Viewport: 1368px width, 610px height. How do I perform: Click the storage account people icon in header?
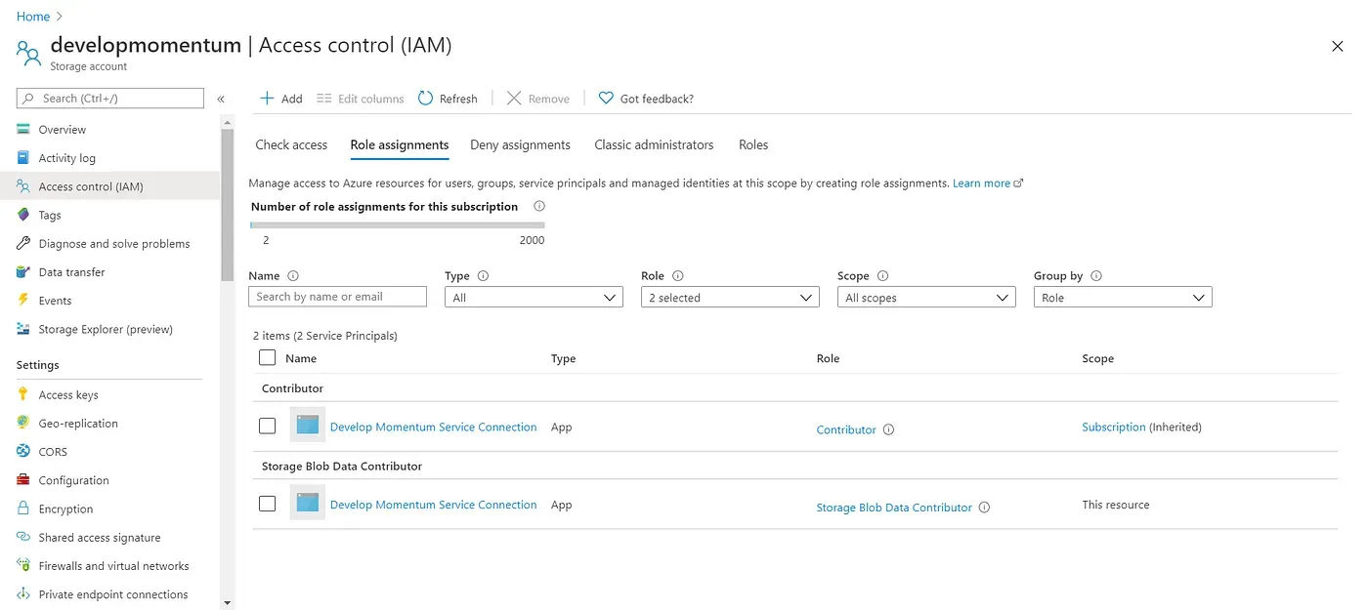[x=28, y=52]
